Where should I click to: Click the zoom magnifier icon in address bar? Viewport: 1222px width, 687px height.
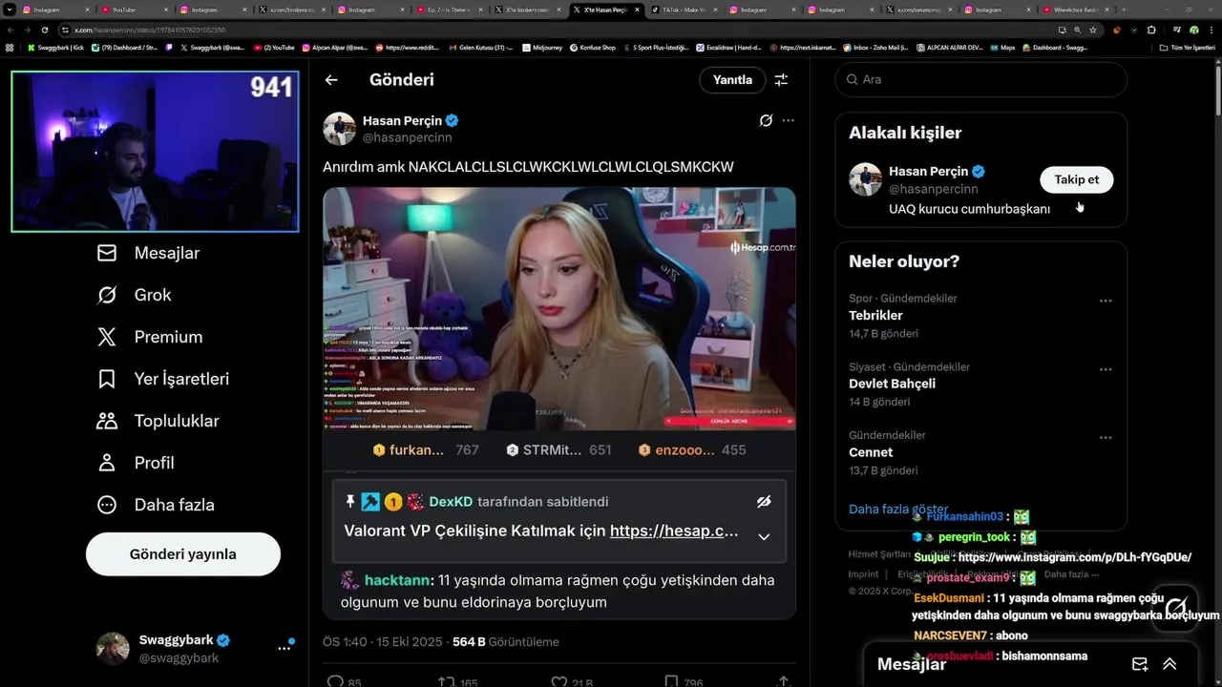pyautogui.click(x=1078, y=30)
